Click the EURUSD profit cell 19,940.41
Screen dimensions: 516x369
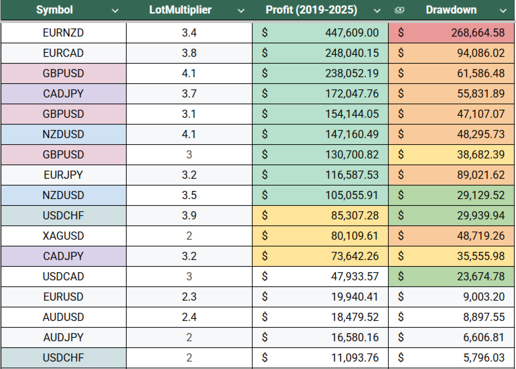pos(320,297)
